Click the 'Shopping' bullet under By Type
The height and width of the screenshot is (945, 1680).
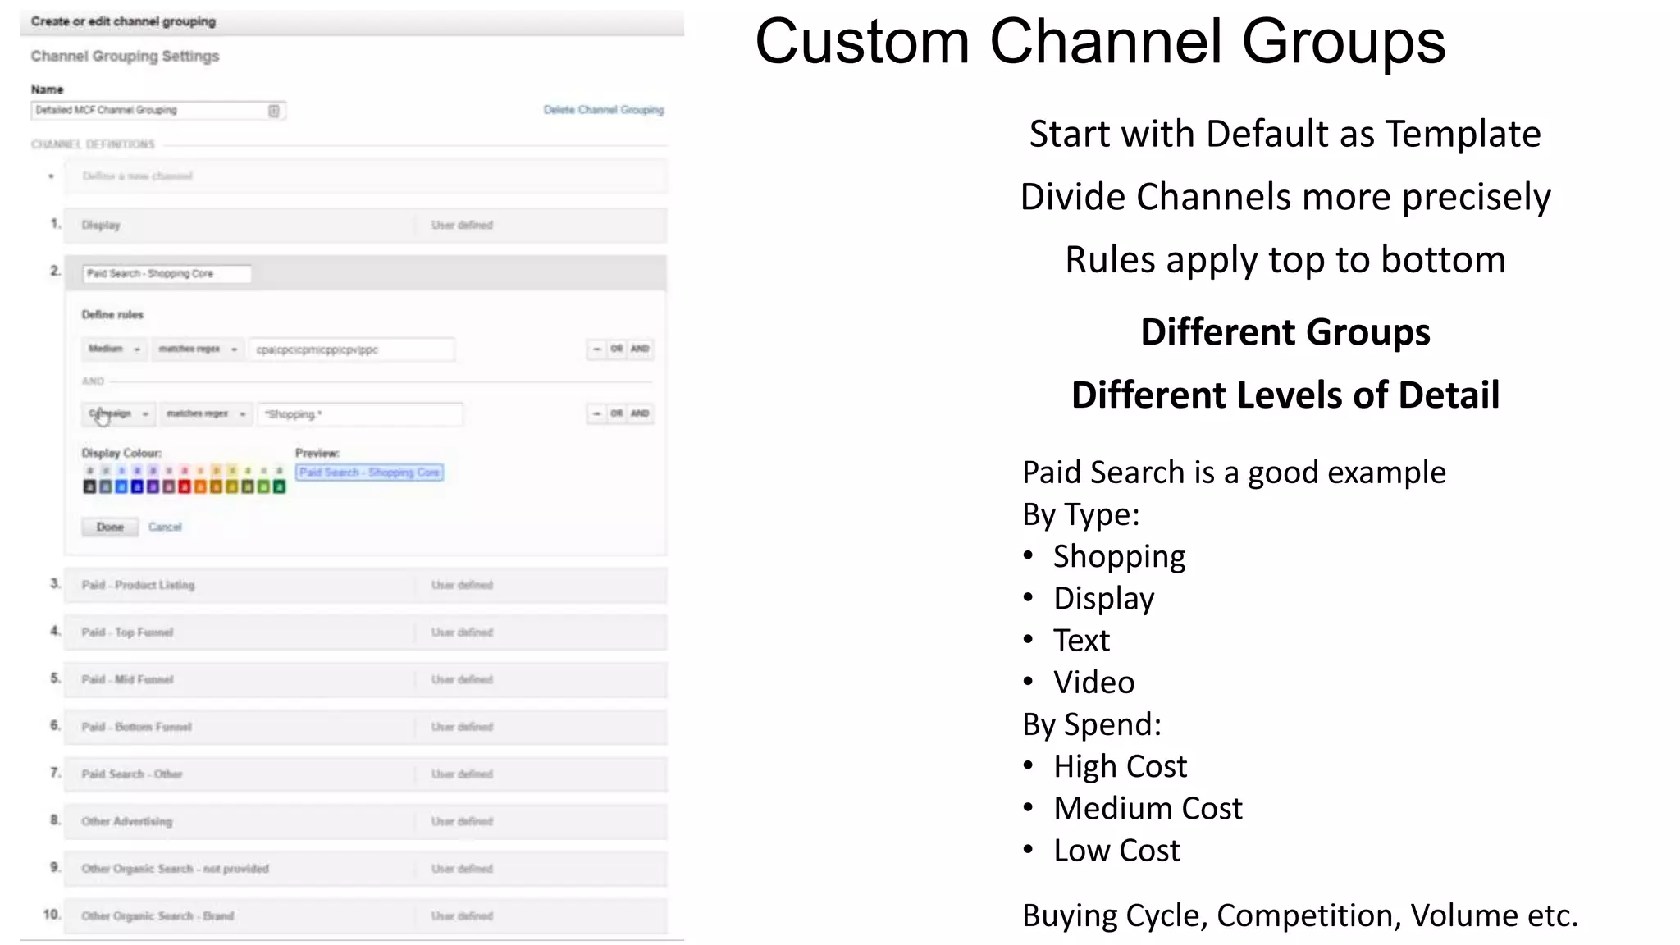click(1119, 557)
